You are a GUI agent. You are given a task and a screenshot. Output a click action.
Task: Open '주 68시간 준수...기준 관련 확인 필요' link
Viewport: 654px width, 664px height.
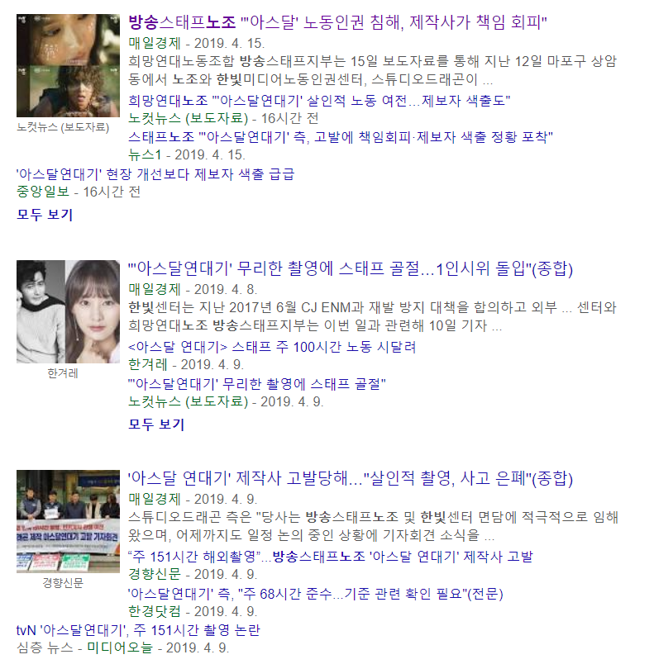click(315, 594)
